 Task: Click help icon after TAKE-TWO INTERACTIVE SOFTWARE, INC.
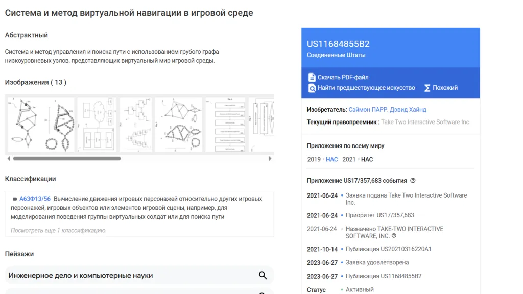pos(394,236)
